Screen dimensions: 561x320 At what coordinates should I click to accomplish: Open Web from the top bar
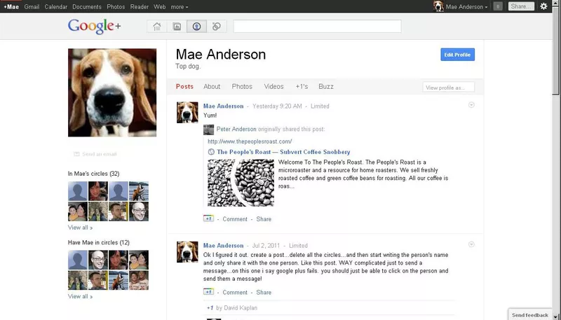160,7
